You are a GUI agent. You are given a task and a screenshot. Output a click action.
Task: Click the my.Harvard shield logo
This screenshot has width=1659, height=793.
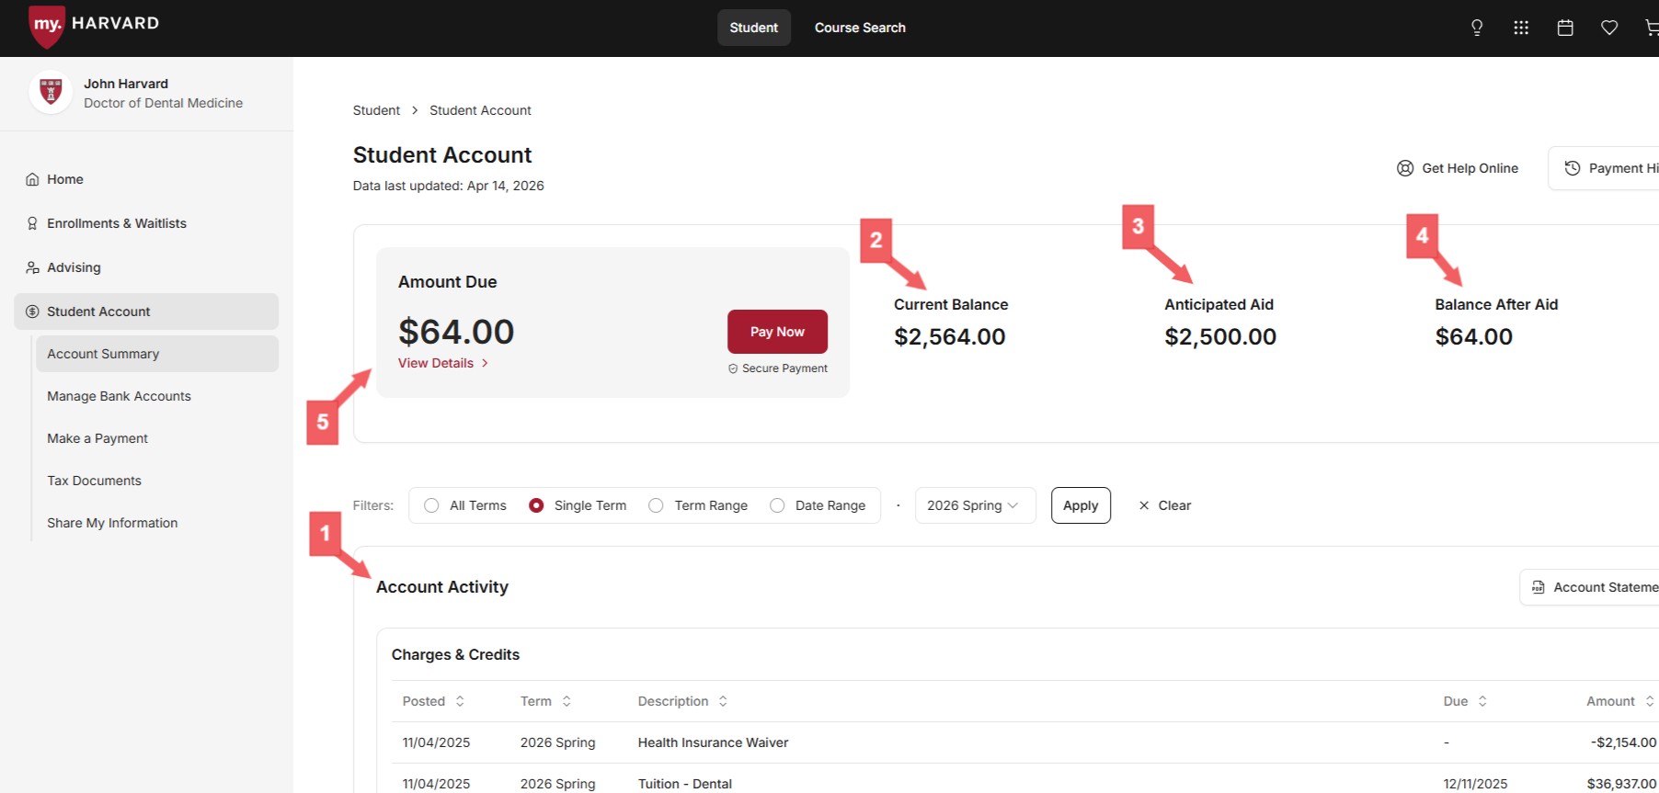[x=47, y=26]
